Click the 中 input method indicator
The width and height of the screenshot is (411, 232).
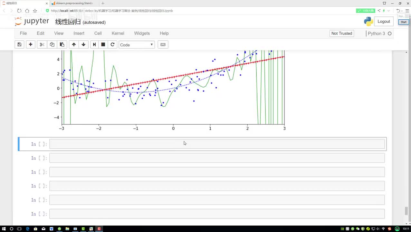(x=383, y=229)
